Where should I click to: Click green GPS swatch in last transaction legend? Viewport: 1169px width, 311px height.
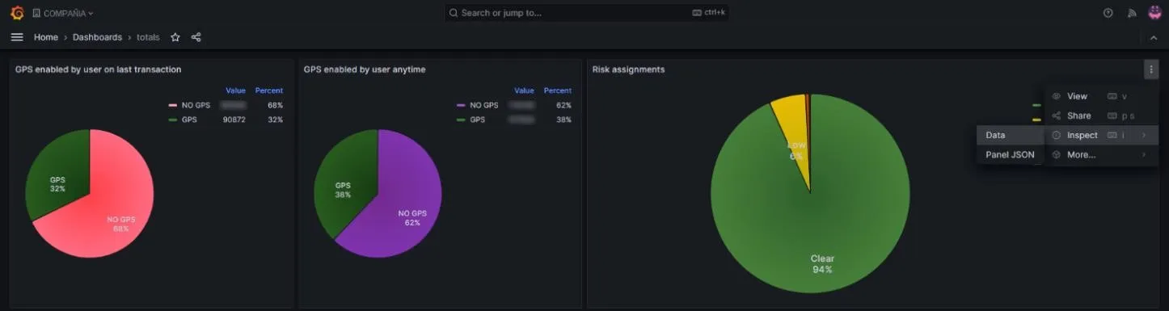pos(172,120)
